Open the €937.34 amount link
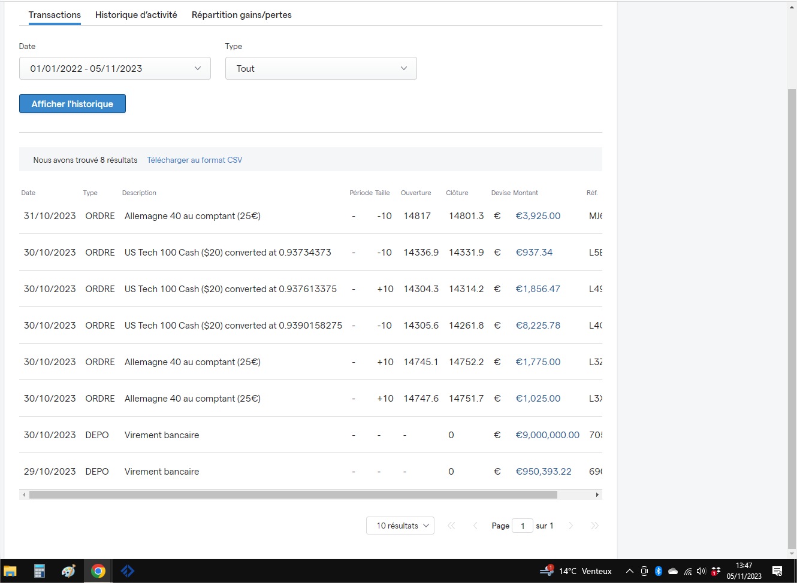The height and width of the screenshot is (583, 797). tap(534, 253)
